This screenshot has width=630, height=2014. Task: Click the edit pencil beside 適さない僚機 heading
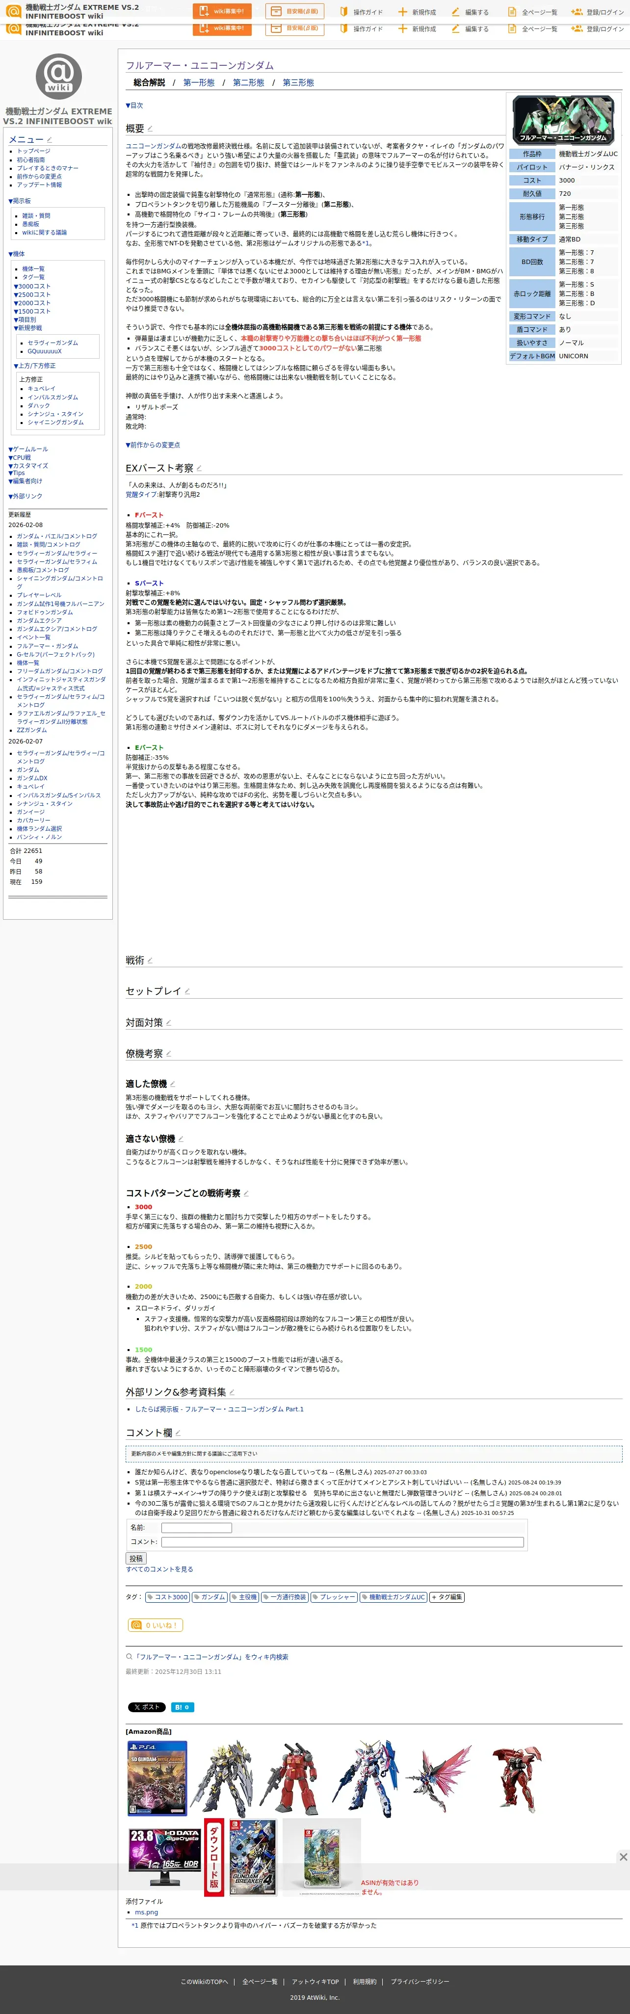pos(182,1139)
